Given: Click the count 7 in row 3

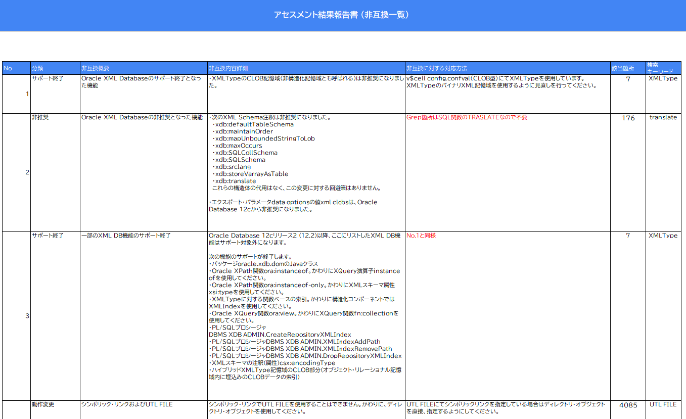Looking at the screenshot, I should point(627,236).
